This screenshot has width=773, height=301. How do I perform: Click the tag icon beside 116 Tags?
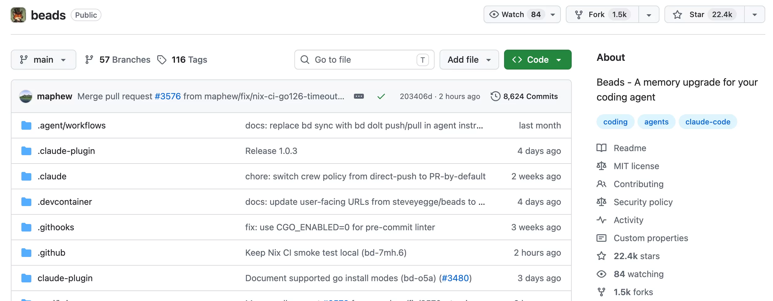[x=162, y=60]
